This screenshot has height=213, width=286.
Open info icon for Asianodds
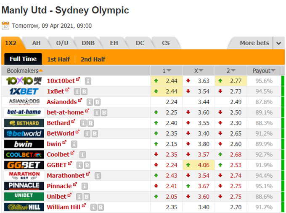click(90, 102)
